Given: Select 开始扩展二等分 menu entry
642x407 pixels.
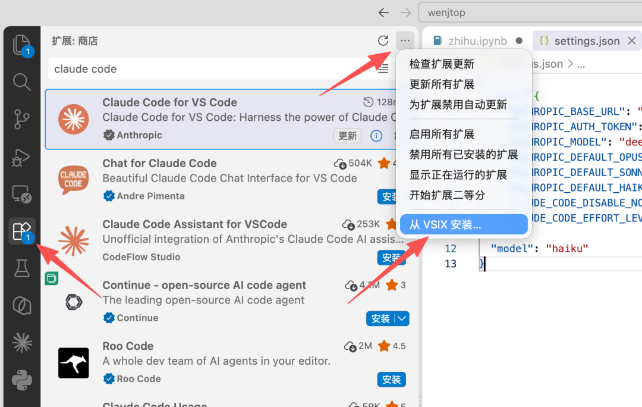Looking at the screenshot, I should (464, 195).
